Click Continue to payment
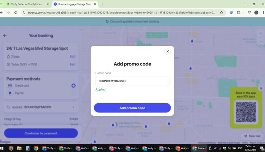This screenshot has height=152, width=265. point(41,133)
